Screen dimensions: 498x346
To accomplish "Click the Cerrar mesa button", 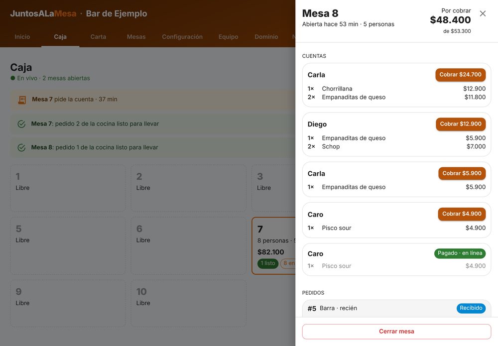I will [396, 332].
